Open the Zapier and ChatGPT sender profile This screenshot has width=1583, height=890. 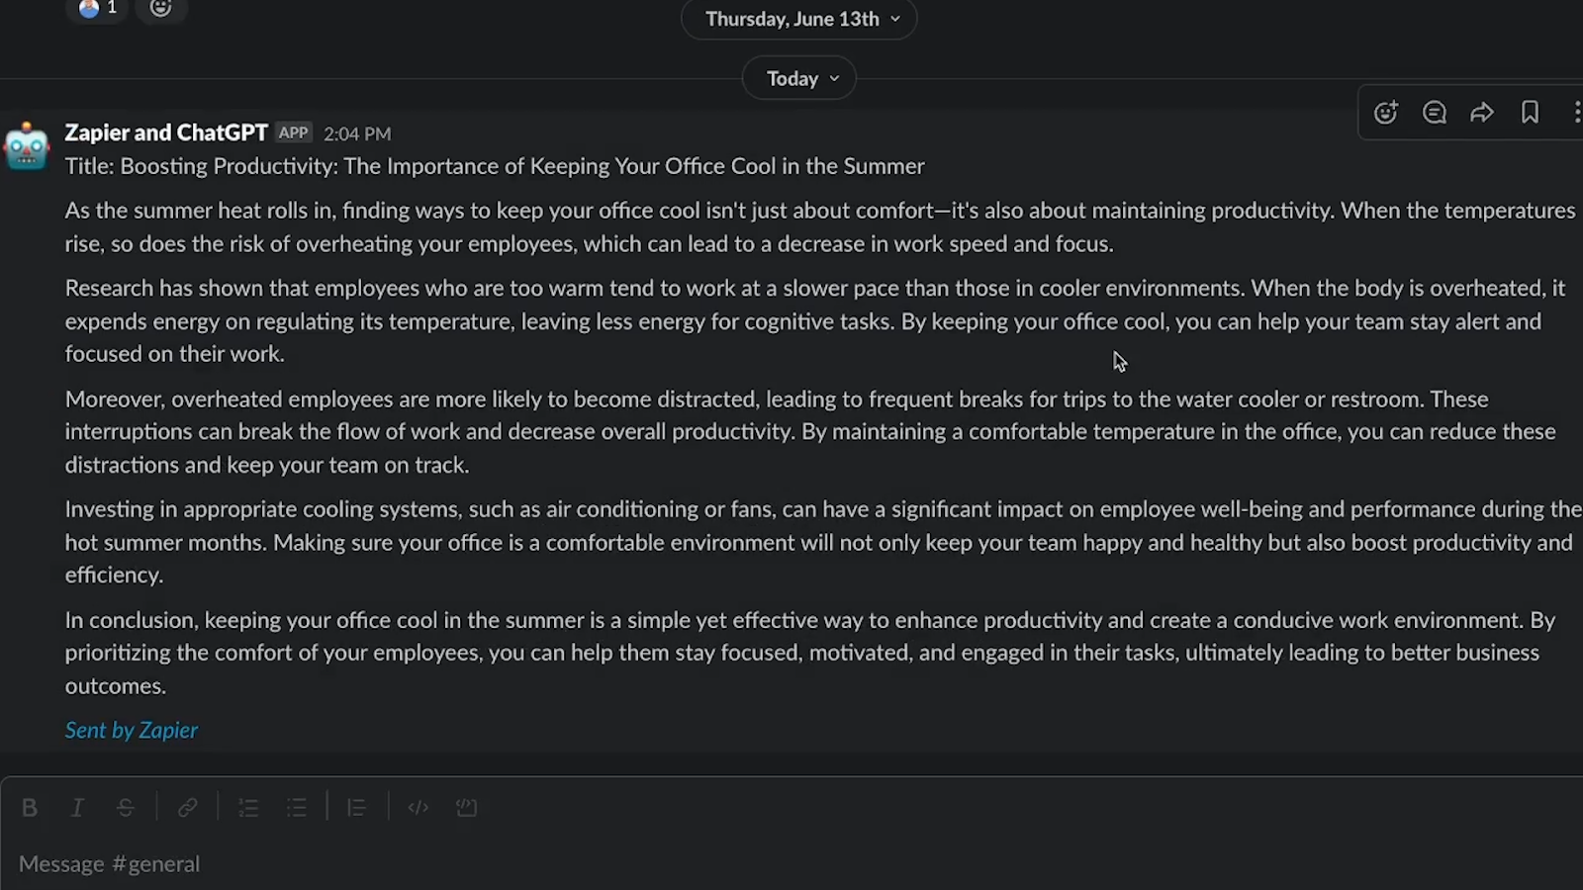point(166,133)
